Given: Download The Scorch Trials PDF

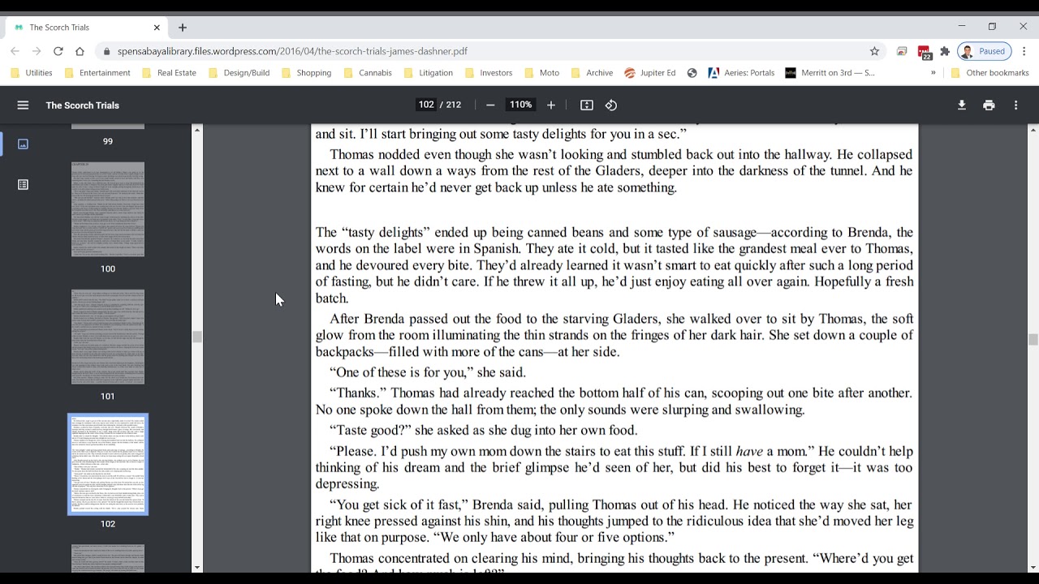Looking at the screenshot, I should coord(962,105).
